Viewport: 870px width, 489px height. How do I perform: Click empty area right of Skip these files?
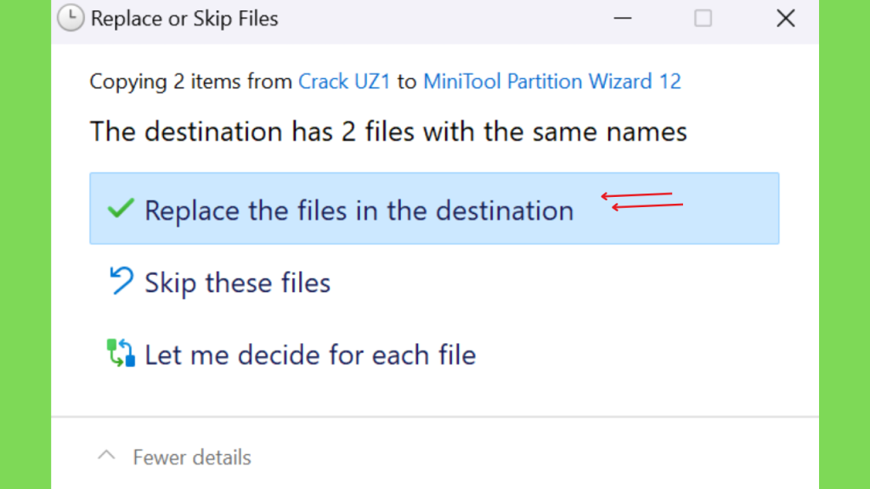[x=555, y=283]
